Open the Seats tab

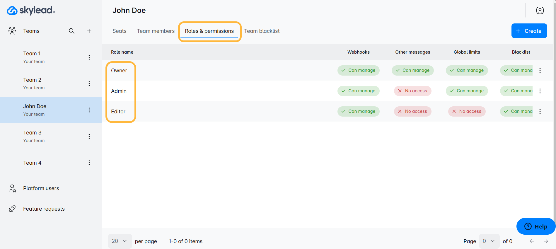(x=120, y=31)
